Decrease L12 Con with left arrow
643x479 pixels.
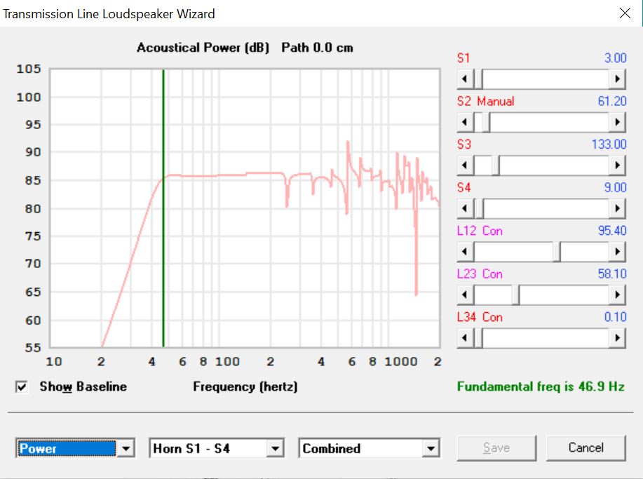coord(465,251)
